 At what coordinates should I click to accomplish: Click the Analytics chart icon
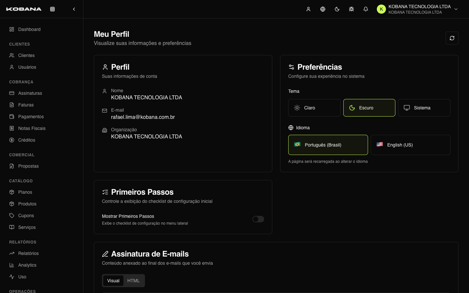pos(12,265)
